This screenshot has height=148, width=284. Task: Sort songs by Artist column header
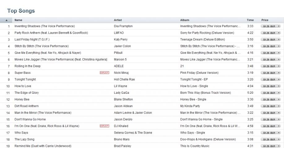click(x=118, y=20)
